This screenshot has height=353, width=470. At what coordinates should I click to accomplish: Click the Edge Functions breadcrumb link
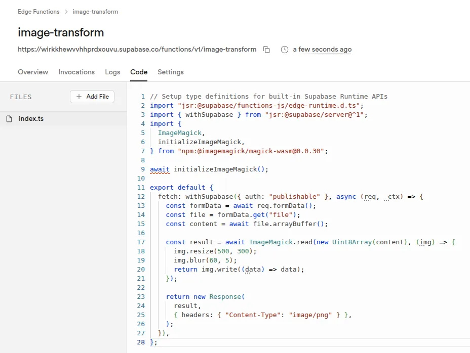click(38, 12)
